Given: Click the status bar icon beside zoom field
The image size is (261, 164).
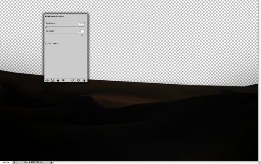Looking at the screenshot, I should pyautogui.click(x=14, y=163).
